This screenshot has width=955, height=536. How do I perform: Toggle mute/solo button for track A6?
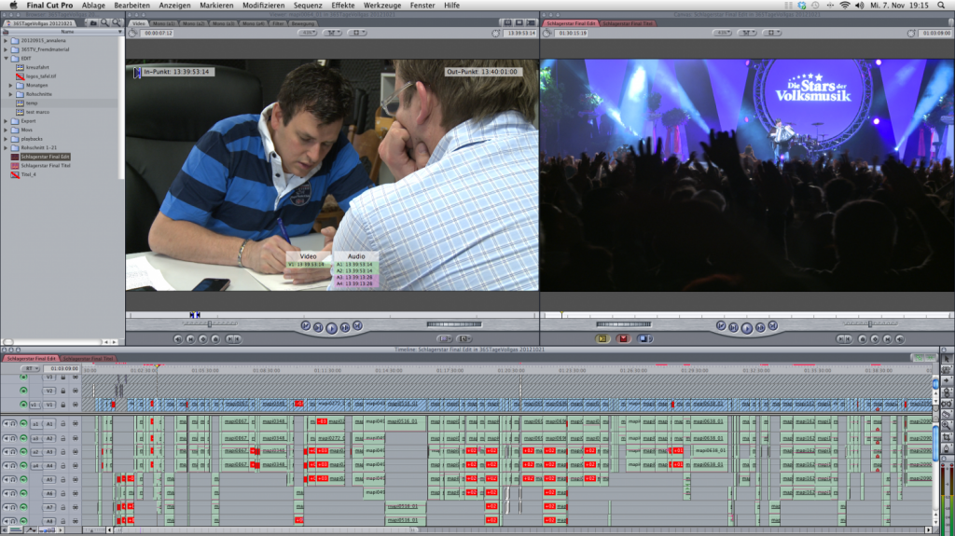pyautogui.click(x=8, y=493)
